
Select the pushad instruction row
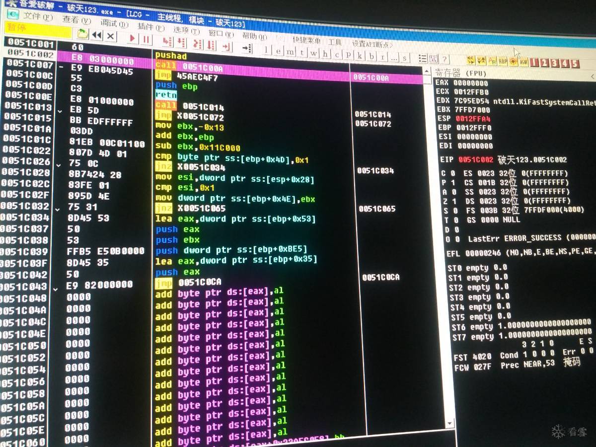click(171, 55)
